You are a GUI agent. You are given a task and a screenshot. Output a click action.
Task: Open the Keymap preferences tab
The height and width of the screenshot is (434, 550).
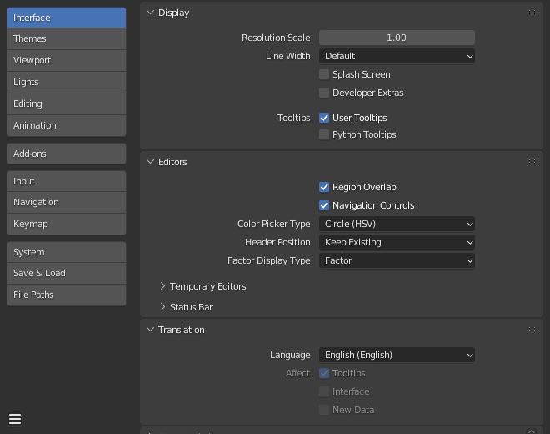[67, 224]
